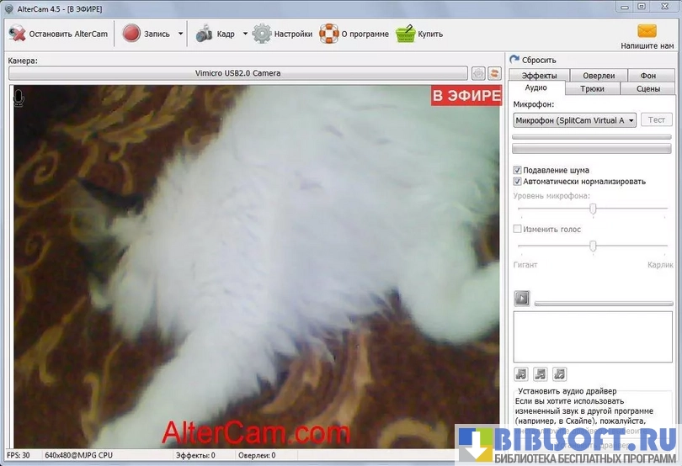Play audio with the playback button
The height and width of the screenshot is (466, 682).
522,298
